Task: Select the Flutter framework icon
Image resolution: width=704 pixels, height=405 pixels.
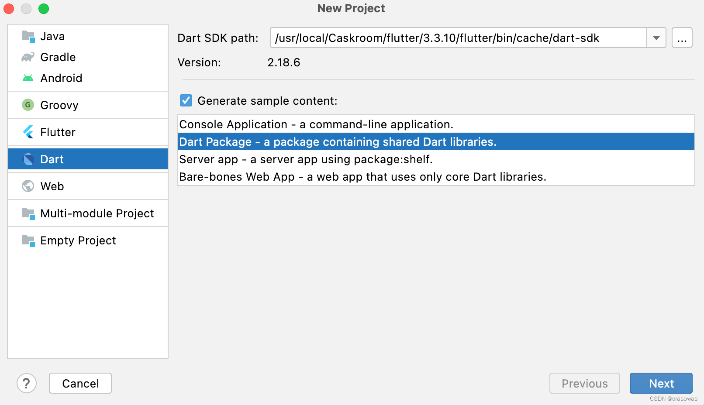Action: 28,132
